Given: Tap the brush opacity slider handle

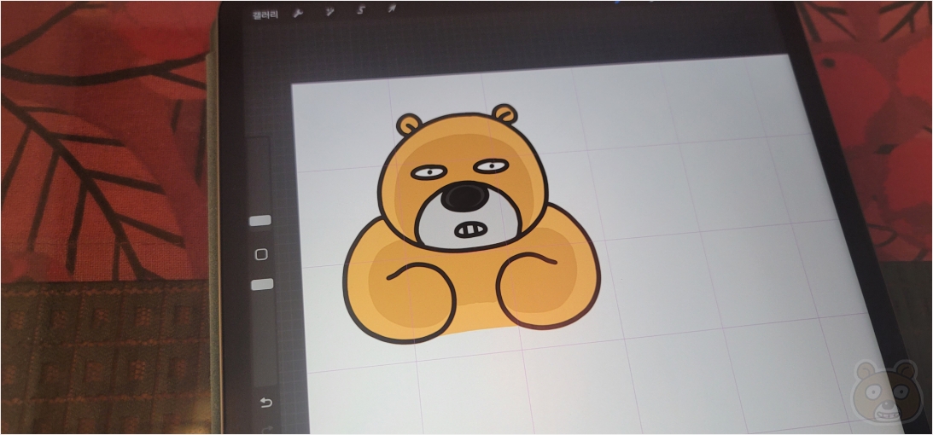Looking at the screenshot, I should (262, 284).
